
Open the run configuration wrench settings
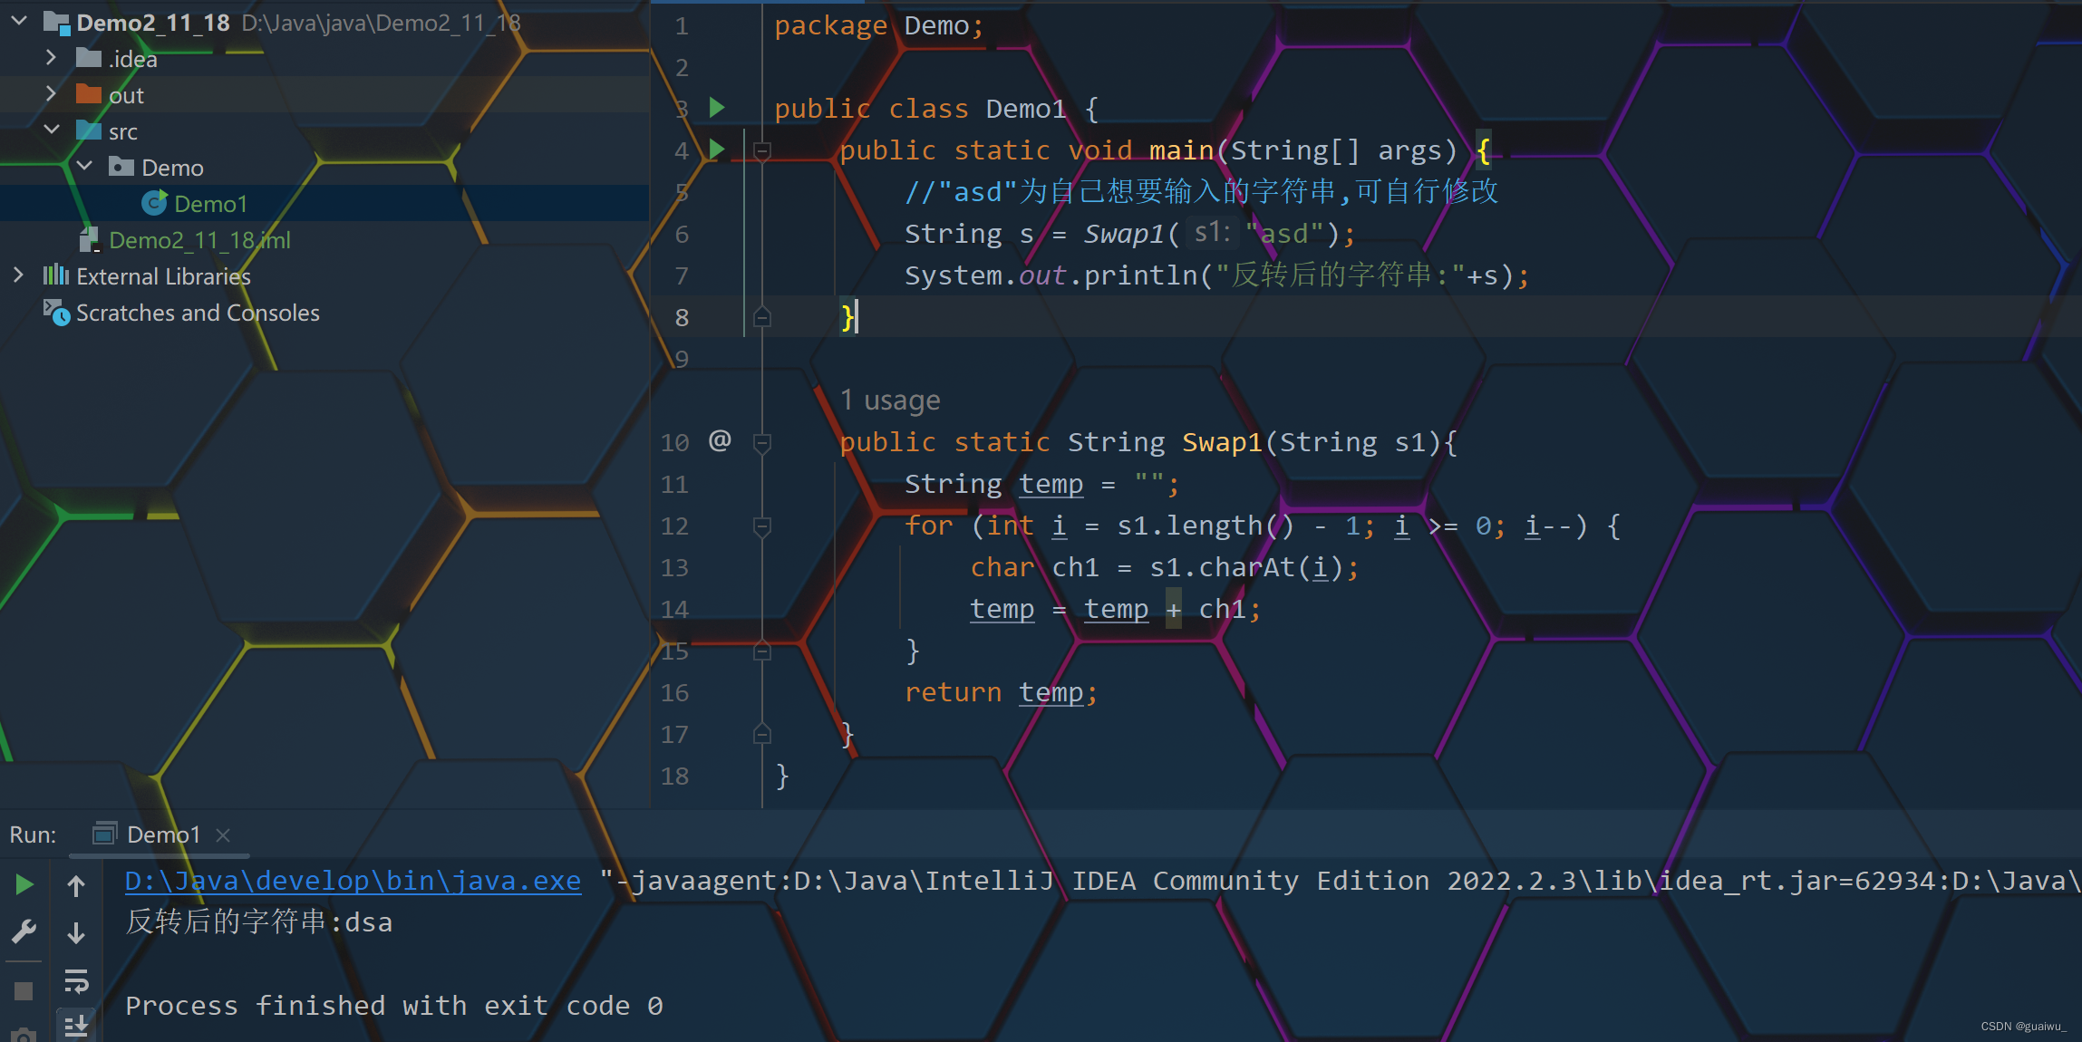[x=24, y=931]
